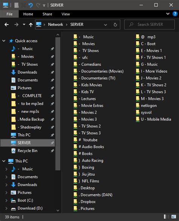Click the Search SERVER input field

click(149, 25)
